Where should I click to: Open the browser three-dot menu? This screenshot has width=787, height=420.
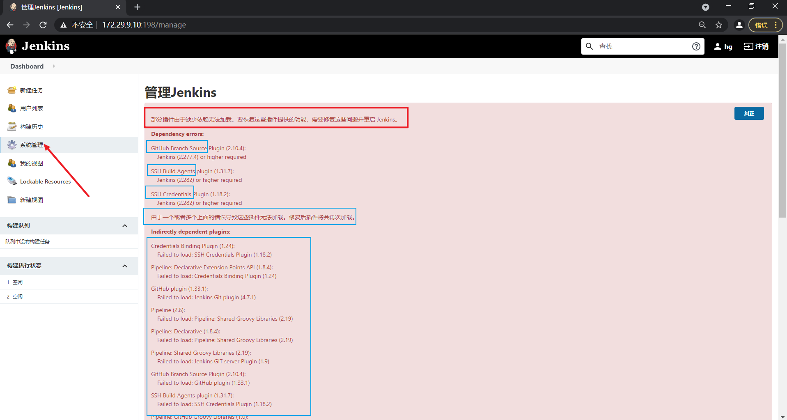(776, 25)
